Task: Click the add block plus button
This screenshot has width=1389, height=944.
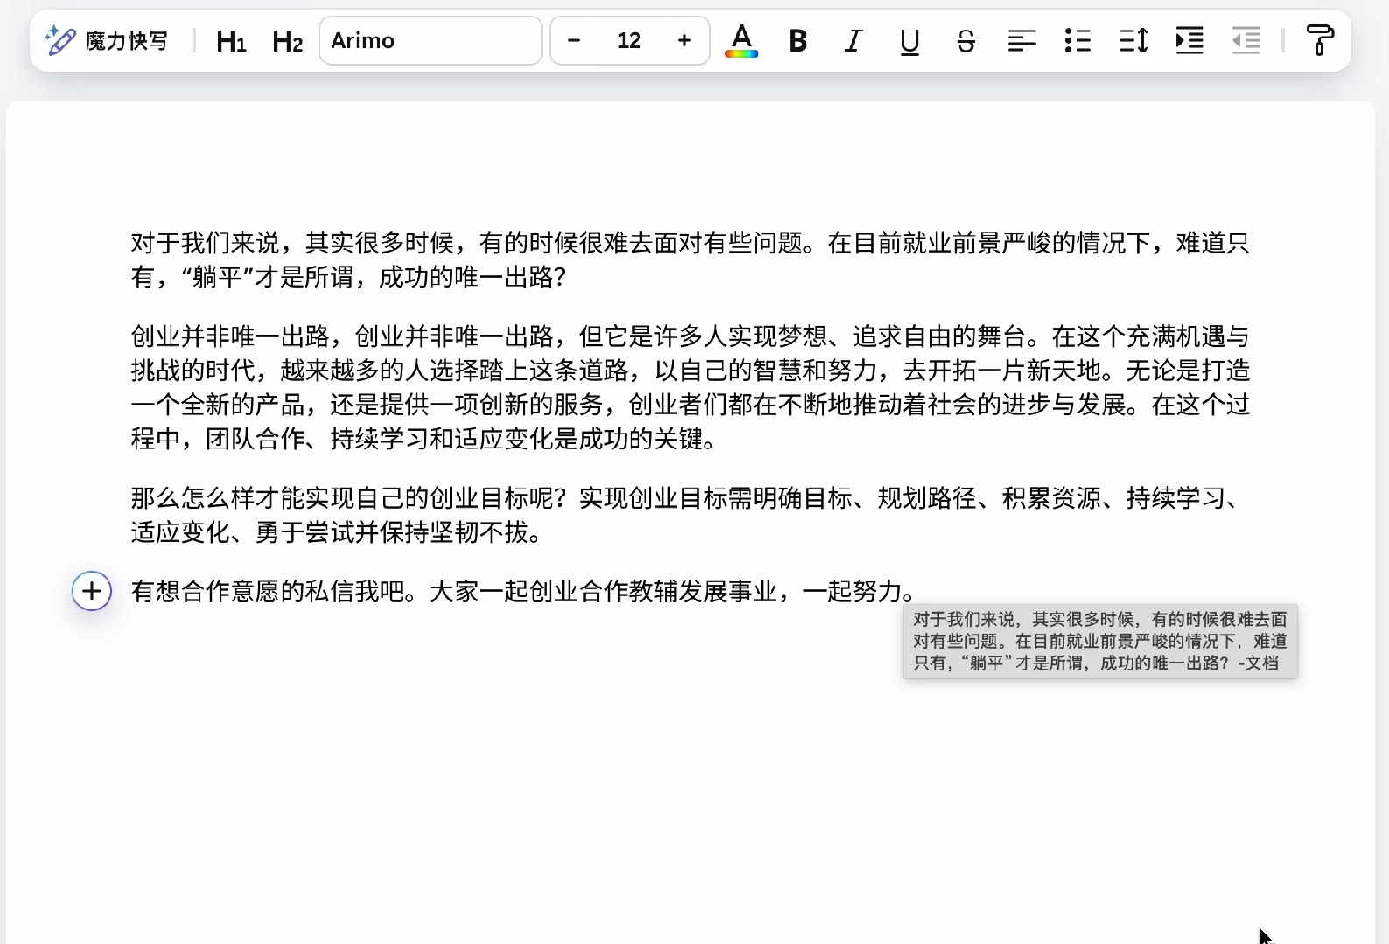Action: coord(92,592)
